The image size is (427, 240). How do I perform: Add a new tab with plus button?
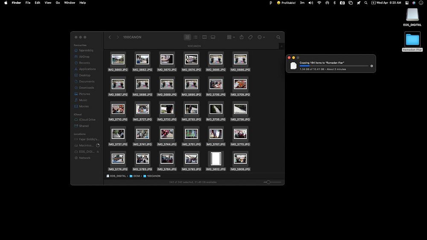click(281, 46)
